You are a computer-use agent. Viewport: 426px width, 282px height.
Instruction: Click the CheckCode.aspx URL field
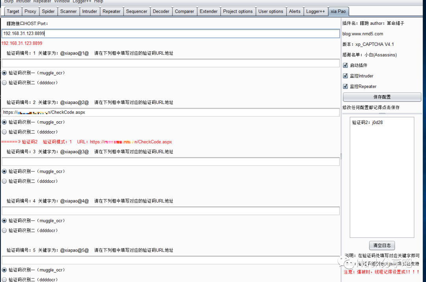point(171,112)
